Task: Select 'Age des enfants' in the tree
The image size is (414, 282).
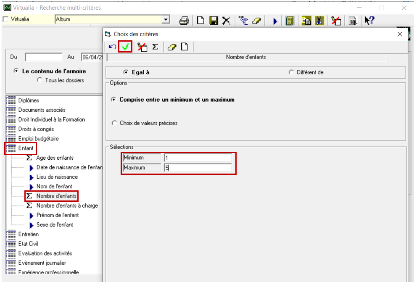Action: click(x=55, y=158)
